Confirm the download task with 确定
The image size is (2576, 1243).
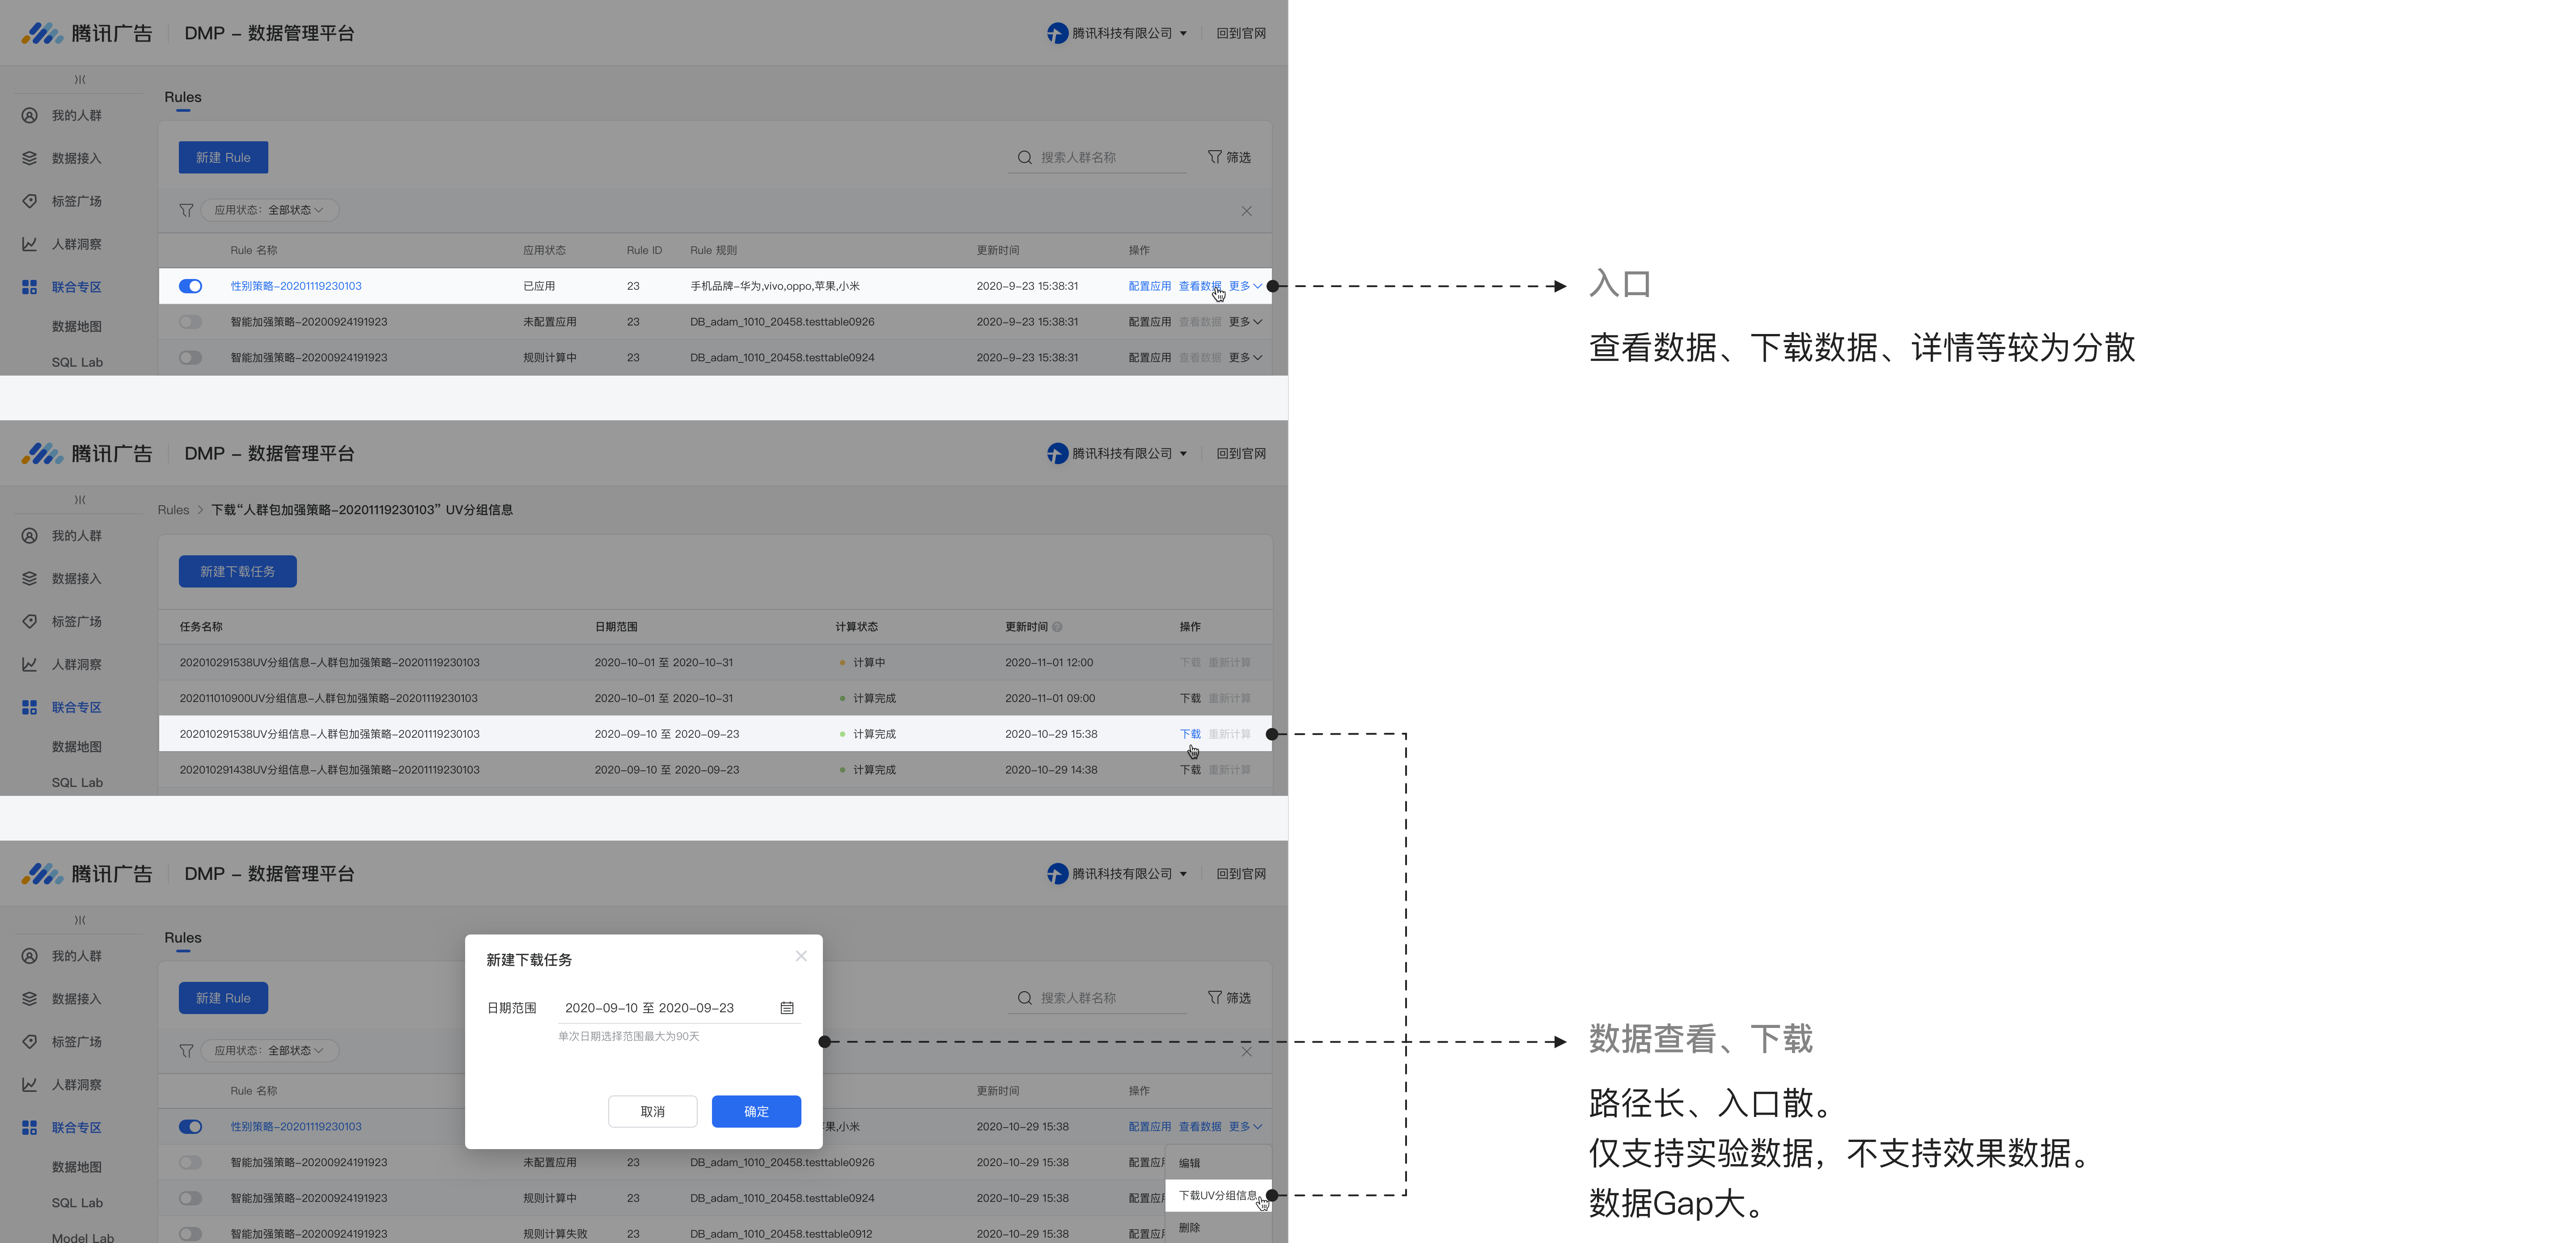tap(756, 1112)
